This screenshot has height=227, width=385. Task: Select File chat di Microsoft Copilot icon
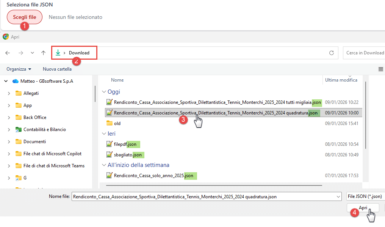pos(19,154)
